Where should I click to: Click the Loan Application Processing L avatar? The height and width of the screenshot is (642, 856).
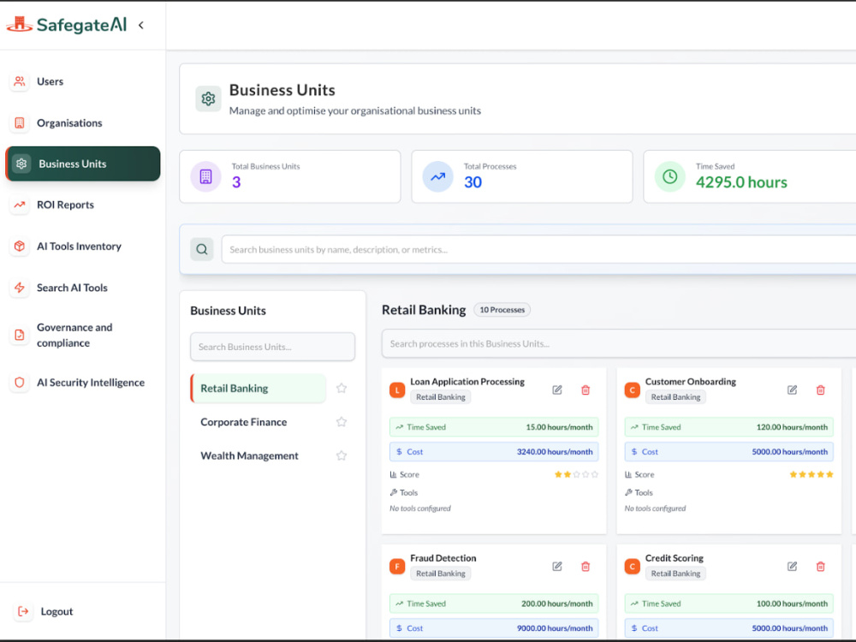[397, 389]
